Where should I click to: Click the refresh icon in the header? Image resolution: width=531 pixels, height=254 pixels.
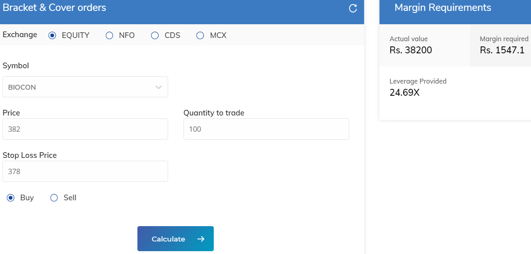[x=352, y=8]
